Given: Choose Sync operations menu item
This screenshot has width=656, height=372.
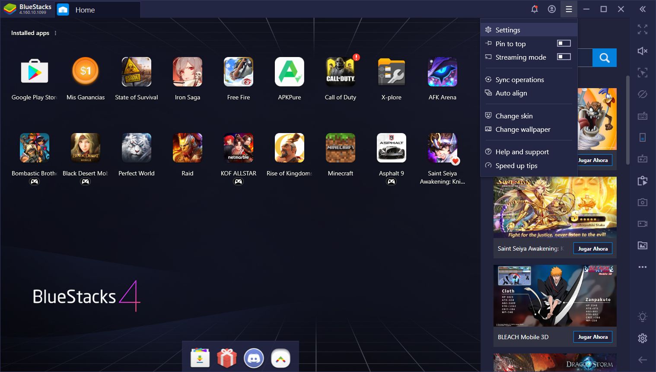Looking at the screenshot, I should pos(529,79).
